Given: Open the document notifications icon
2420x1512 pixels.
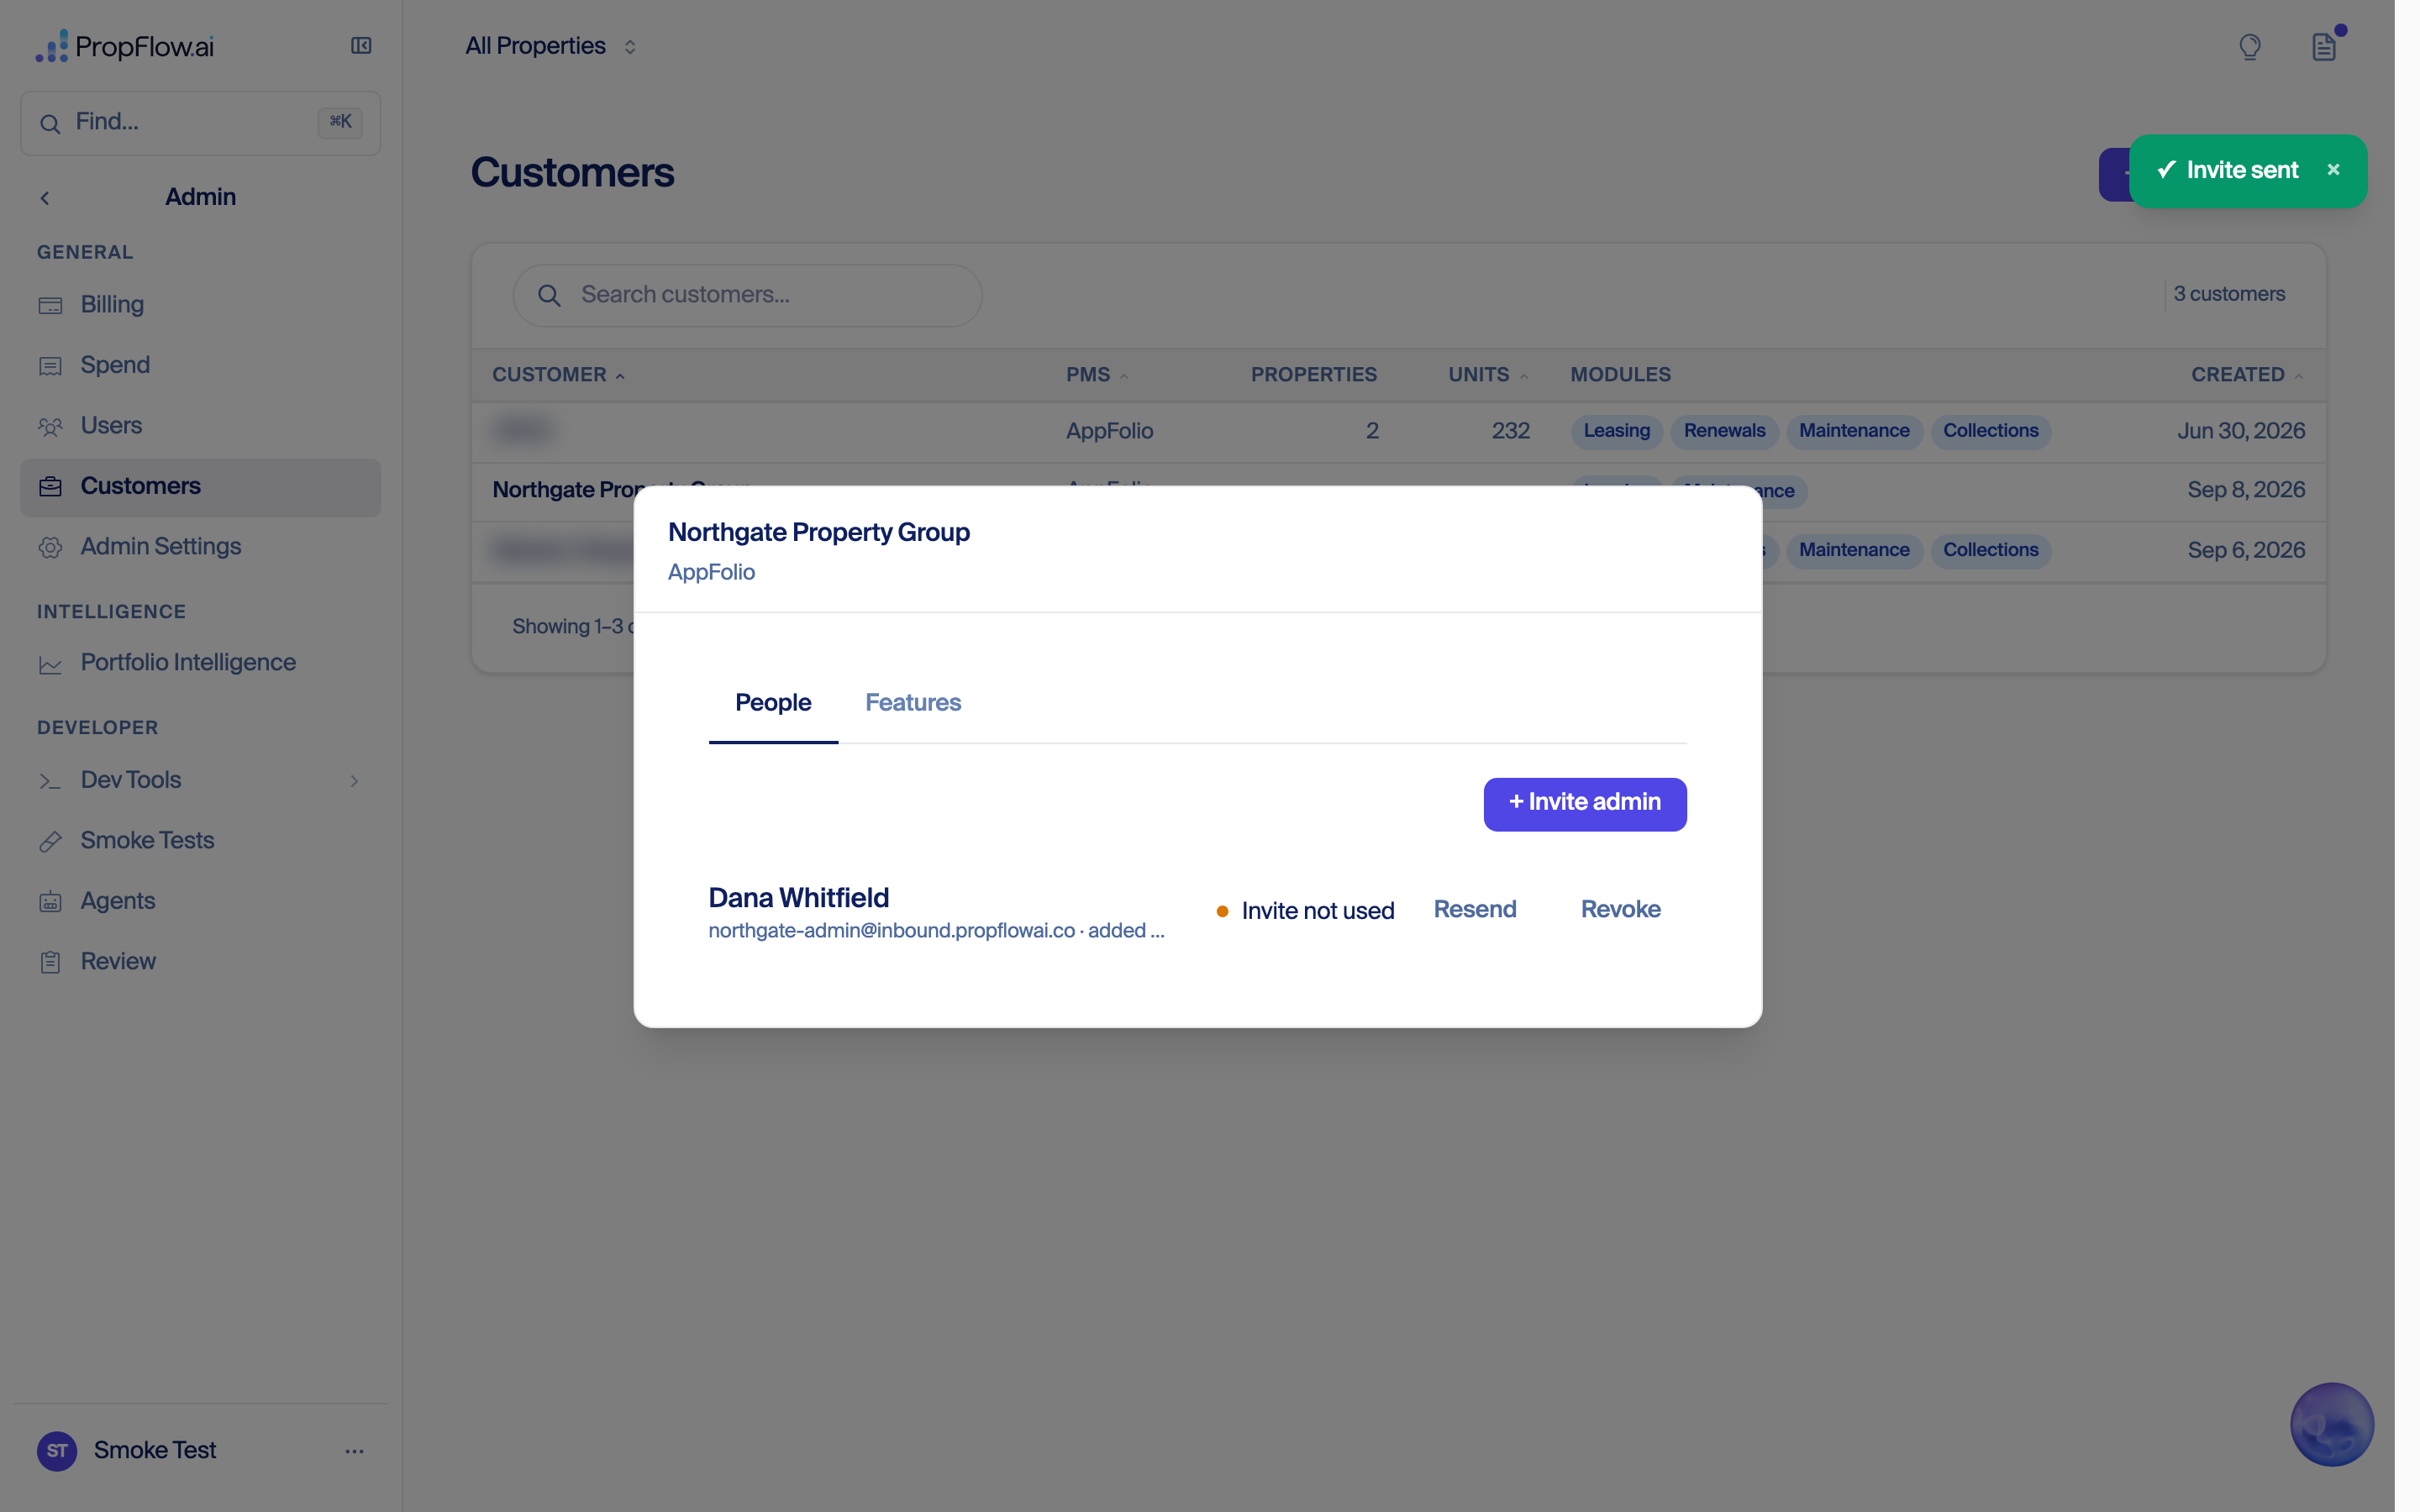Looking at the screenshot, I should 2323,47.
